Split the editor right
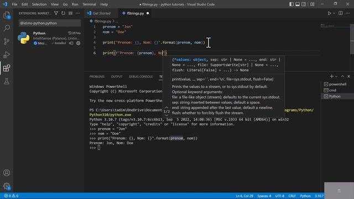 341,13
